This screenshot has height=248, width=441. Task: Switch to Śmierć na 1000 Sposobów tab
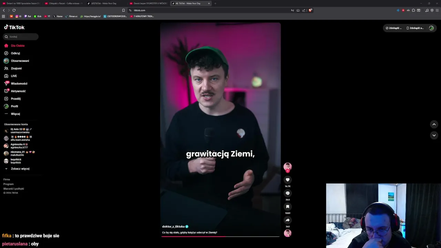click(x=21, y=3)
